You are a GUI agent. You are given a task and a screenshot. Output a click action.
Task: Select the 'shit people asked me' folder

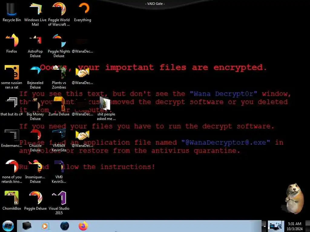point(106,109)
